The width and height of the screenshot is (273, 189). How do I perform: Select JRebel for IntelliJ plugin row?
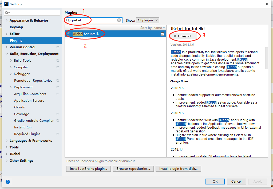pos(116,34)
